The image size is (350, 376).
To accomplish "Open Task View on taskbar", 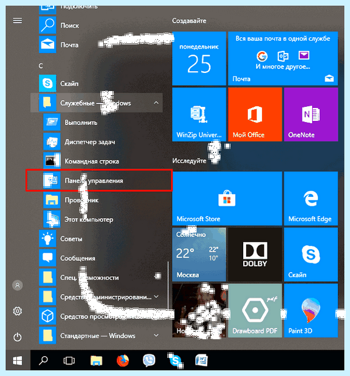I will (69, 360).
